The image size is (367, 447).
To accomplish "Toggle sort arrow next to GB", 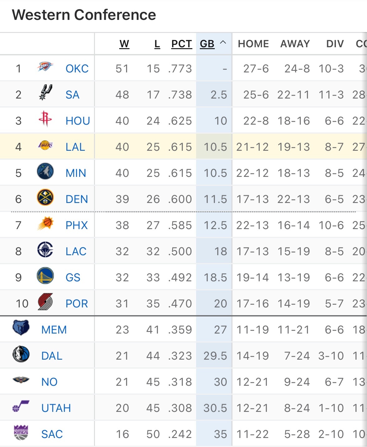I will [x=223, y=43].
